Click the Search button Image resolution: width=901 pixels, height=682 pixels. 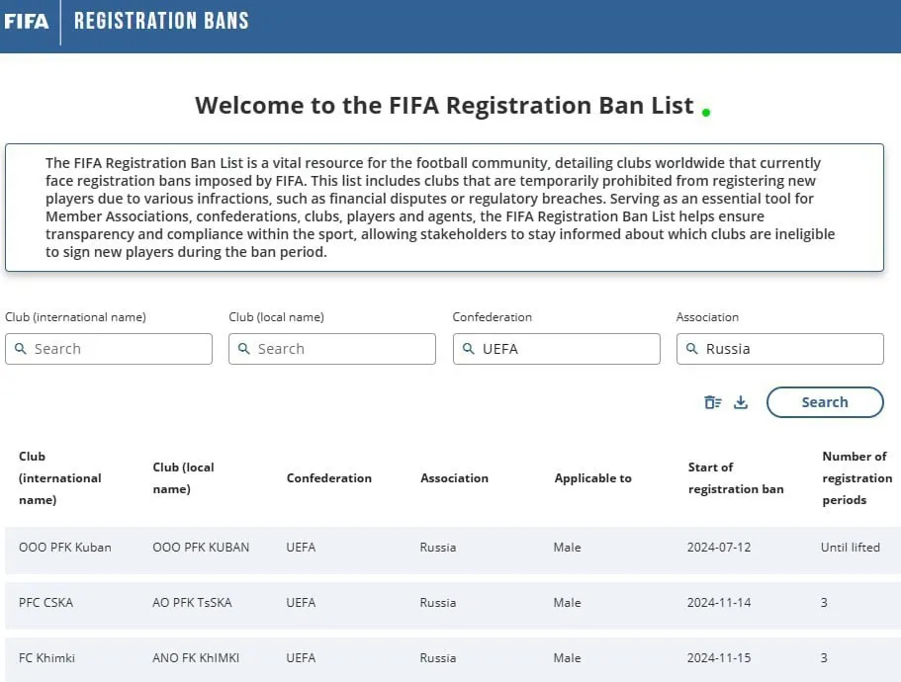(825, 402)
